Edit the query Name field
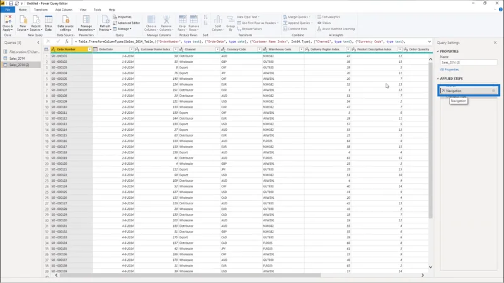The width and height of the screenshot is (504, 283). [469, 62]
